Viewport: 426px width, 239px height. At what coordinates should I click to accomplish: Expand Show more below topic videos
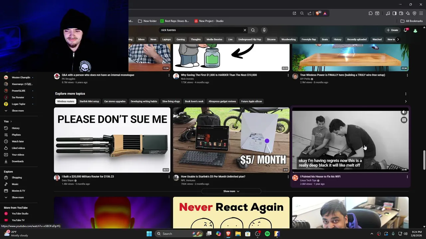pos(231,191)
